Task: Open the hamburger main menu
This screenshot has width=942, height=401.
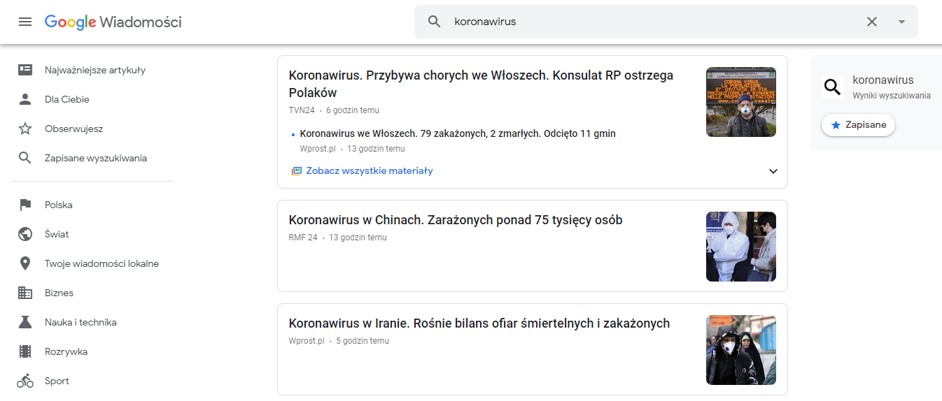Action: tap(25, 22)
